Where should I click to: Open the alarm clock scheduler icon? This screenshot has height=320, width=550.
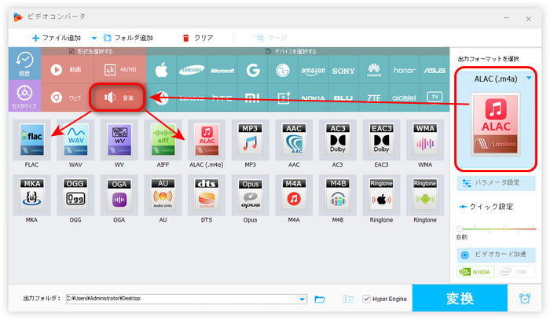click(525, 299)
